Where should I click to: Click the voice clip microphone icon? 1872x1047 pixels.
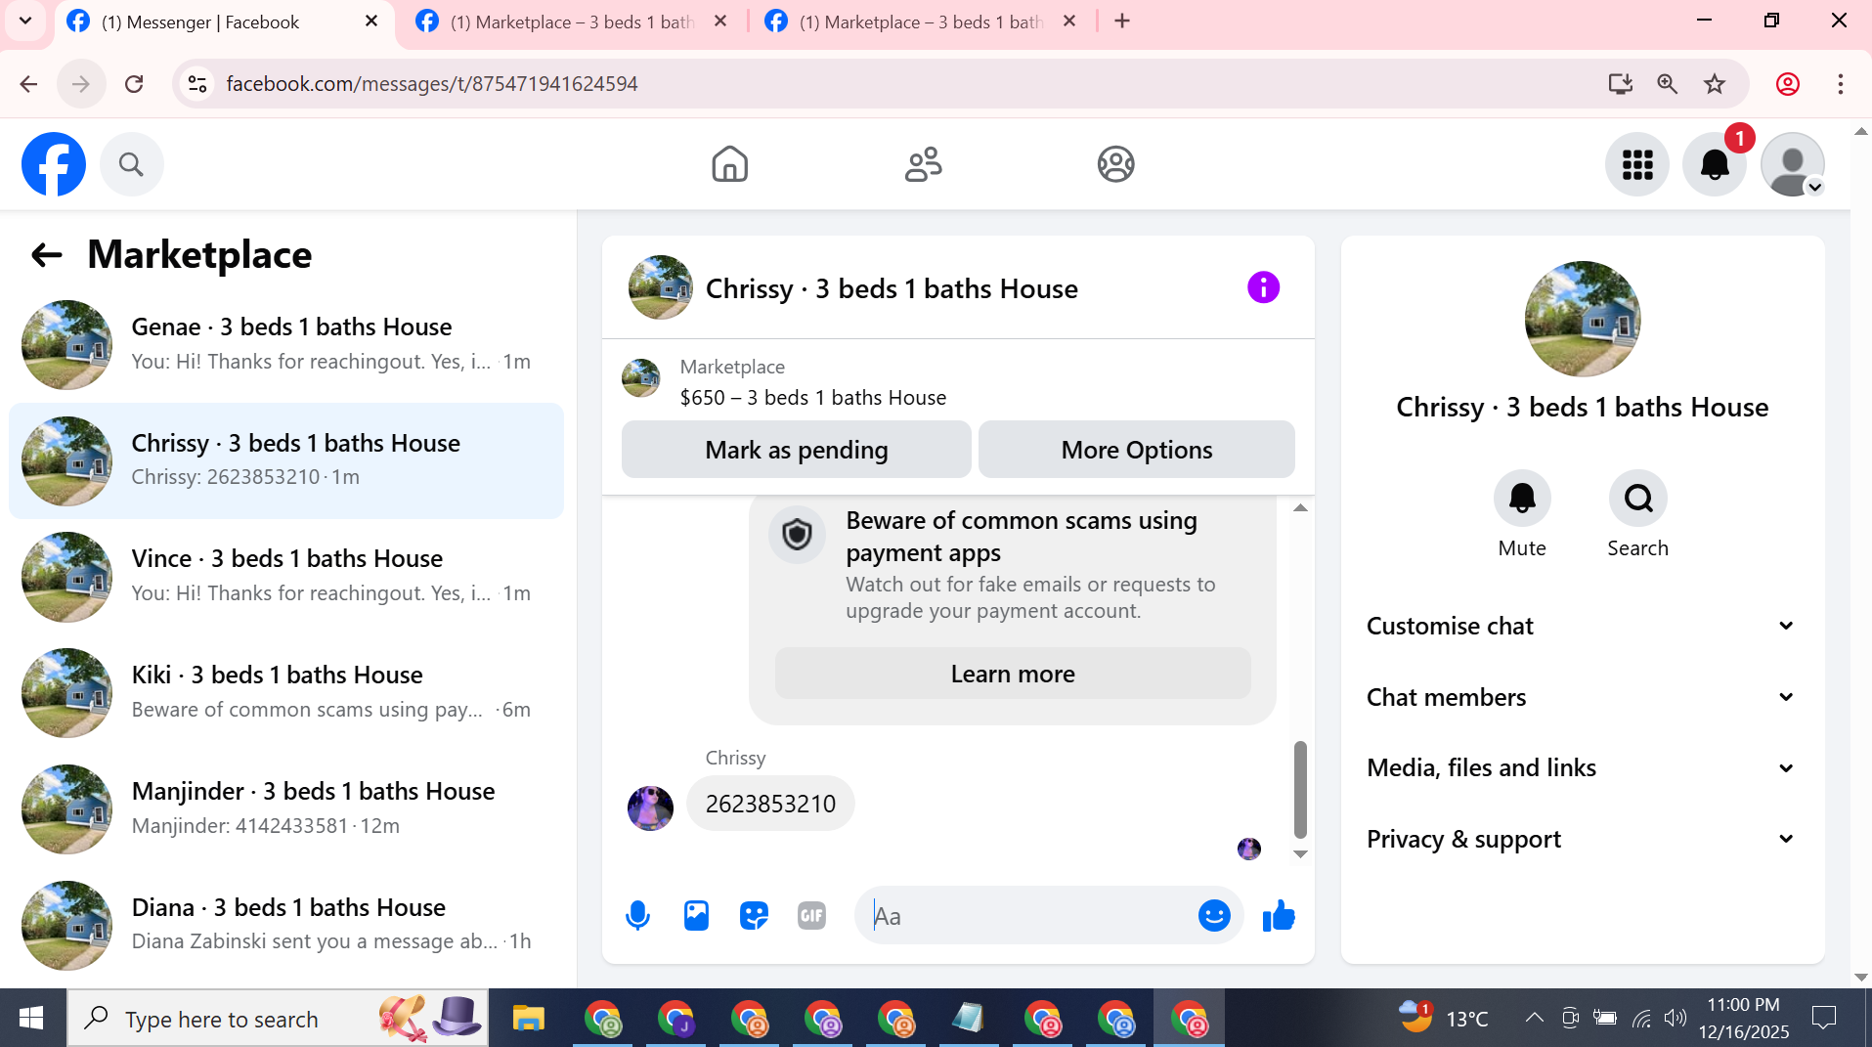637,916
